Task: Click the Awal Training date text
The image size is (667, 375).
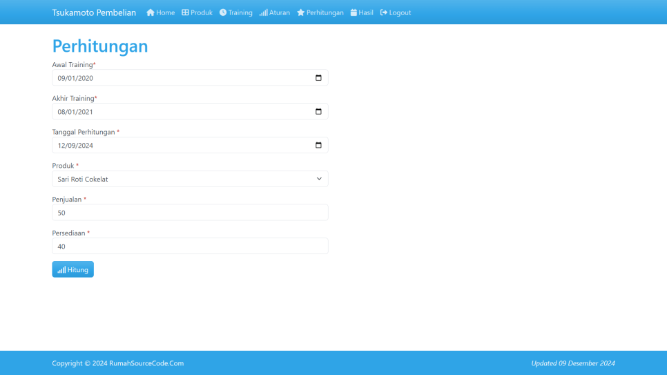Action: [75, 78]
